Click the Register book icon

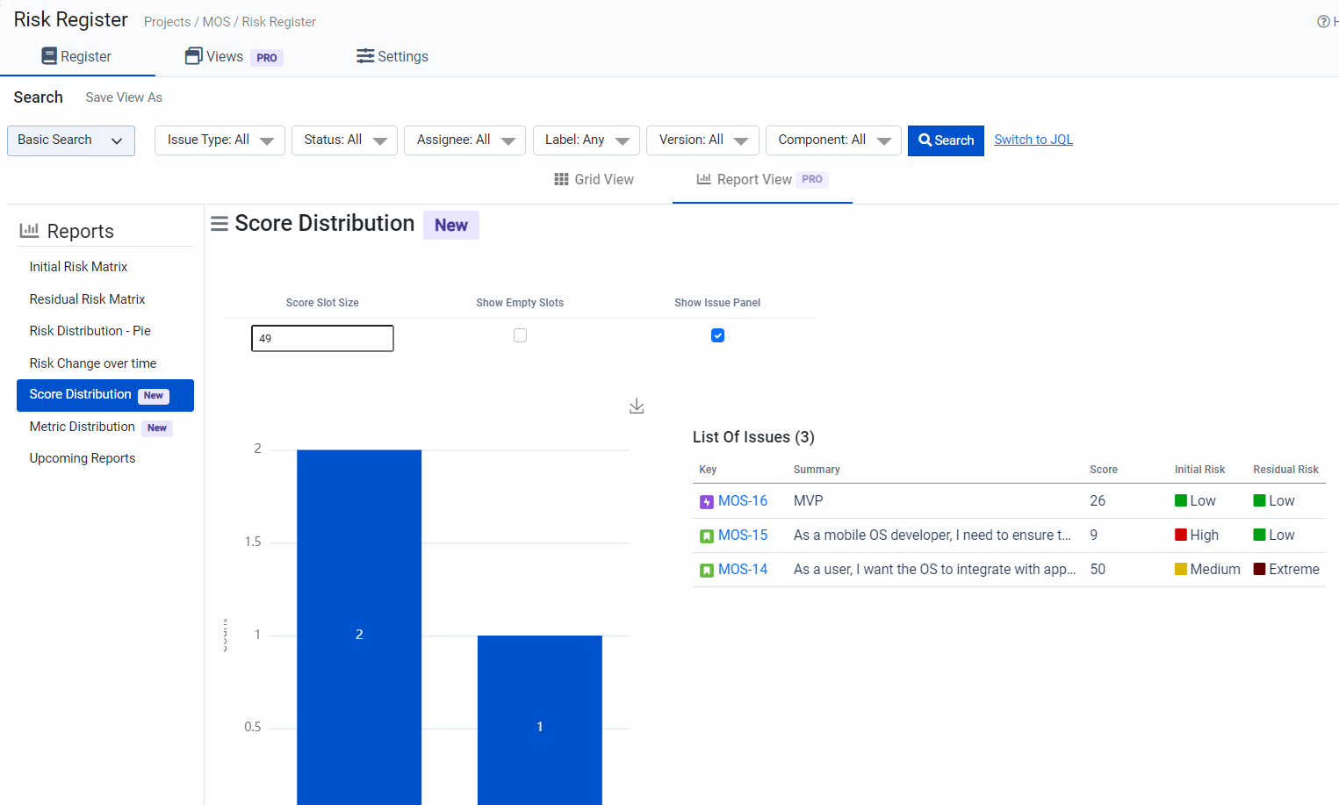(x=49, y=56)
